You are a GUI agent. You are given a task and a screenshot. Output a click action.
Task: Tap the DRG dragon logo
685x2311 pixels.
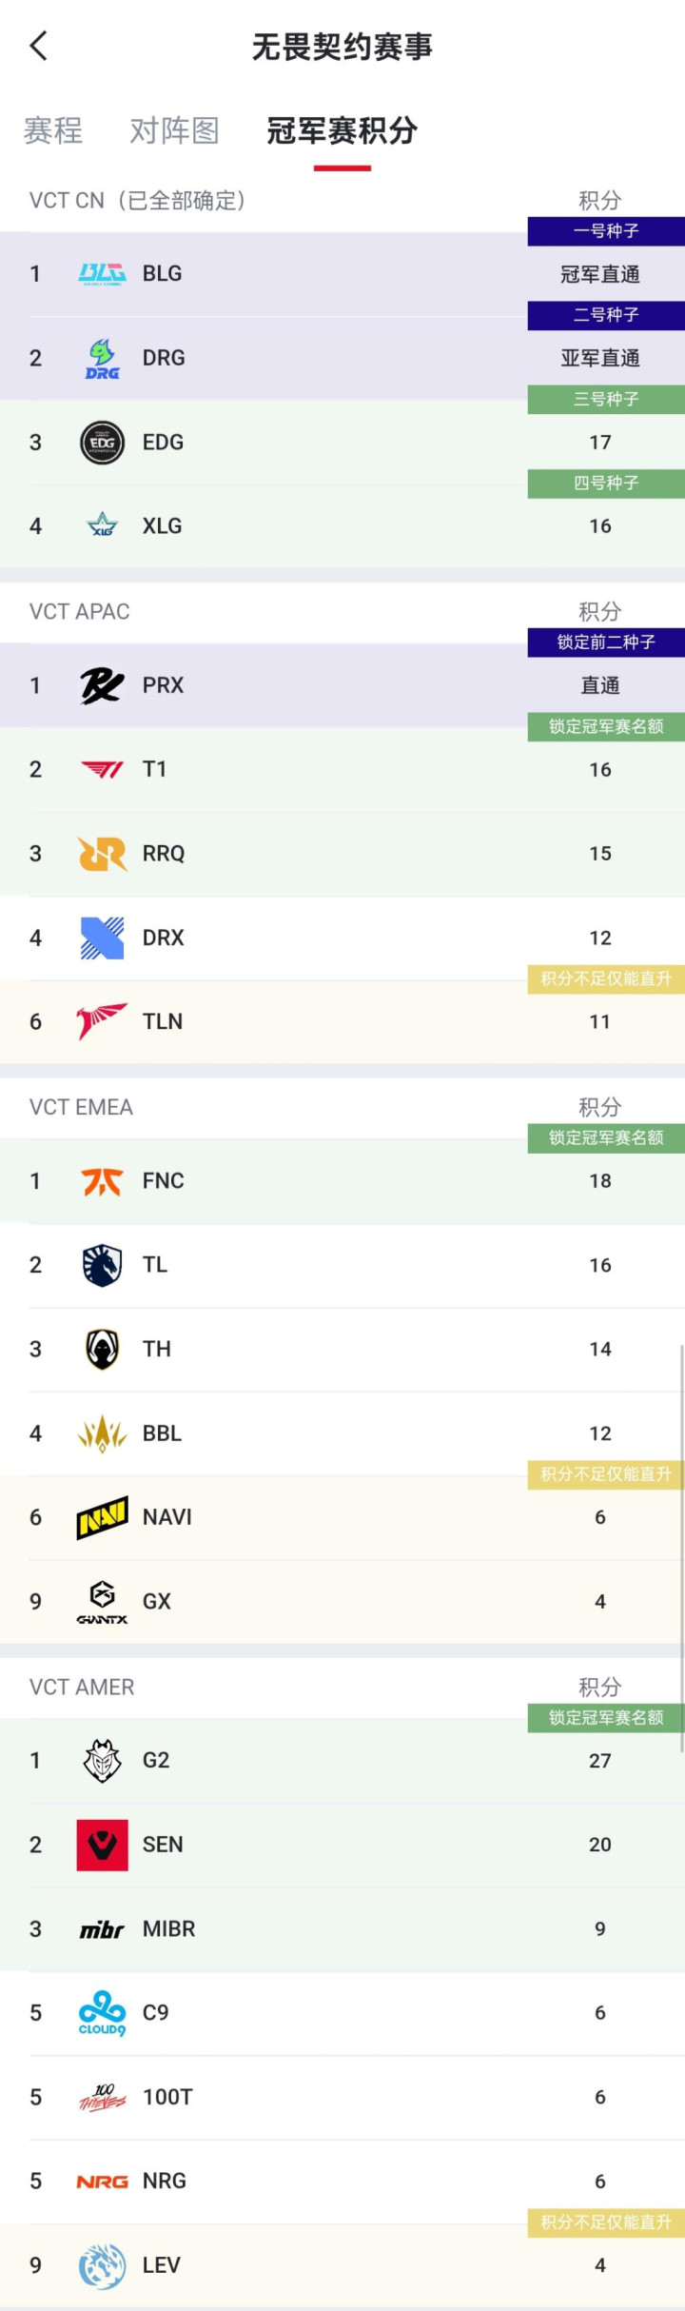(102, 359)
